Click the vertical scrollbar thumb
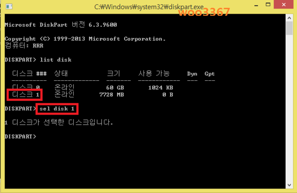The height and width of the screenshot is (193, 297). [288, 29]
